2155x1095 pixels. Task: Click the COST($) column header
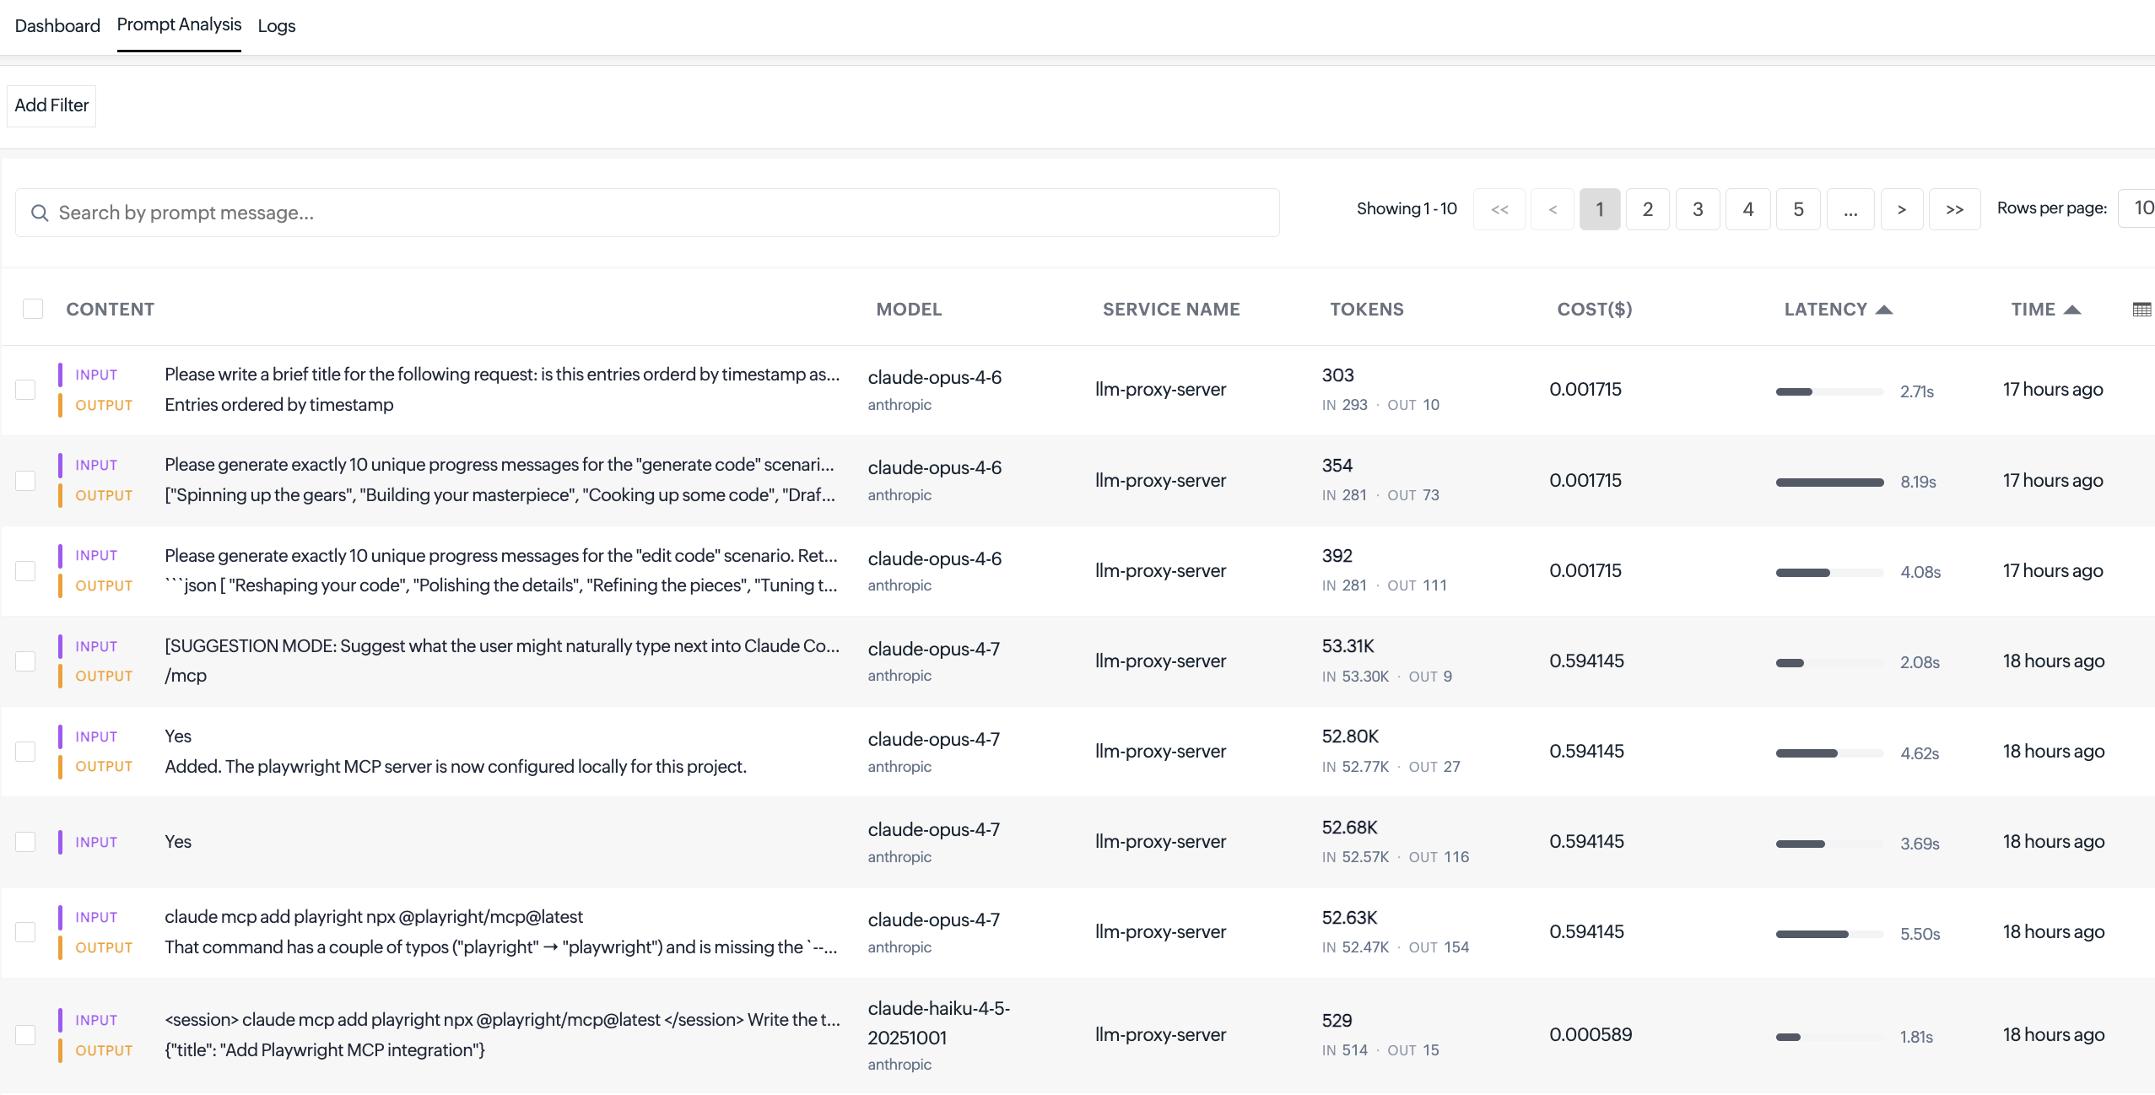(x=1595, y=310)
